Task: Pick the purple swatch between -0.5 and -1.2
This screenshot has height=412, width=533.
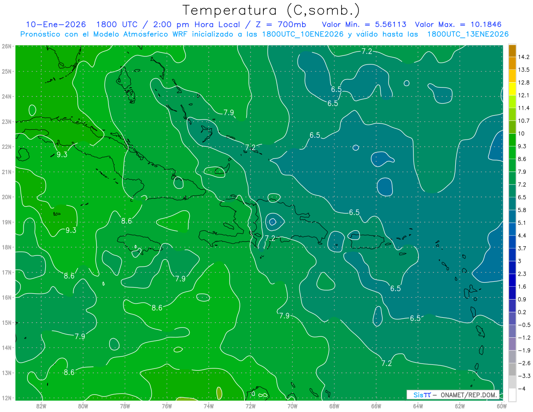Action: [512, 331]
